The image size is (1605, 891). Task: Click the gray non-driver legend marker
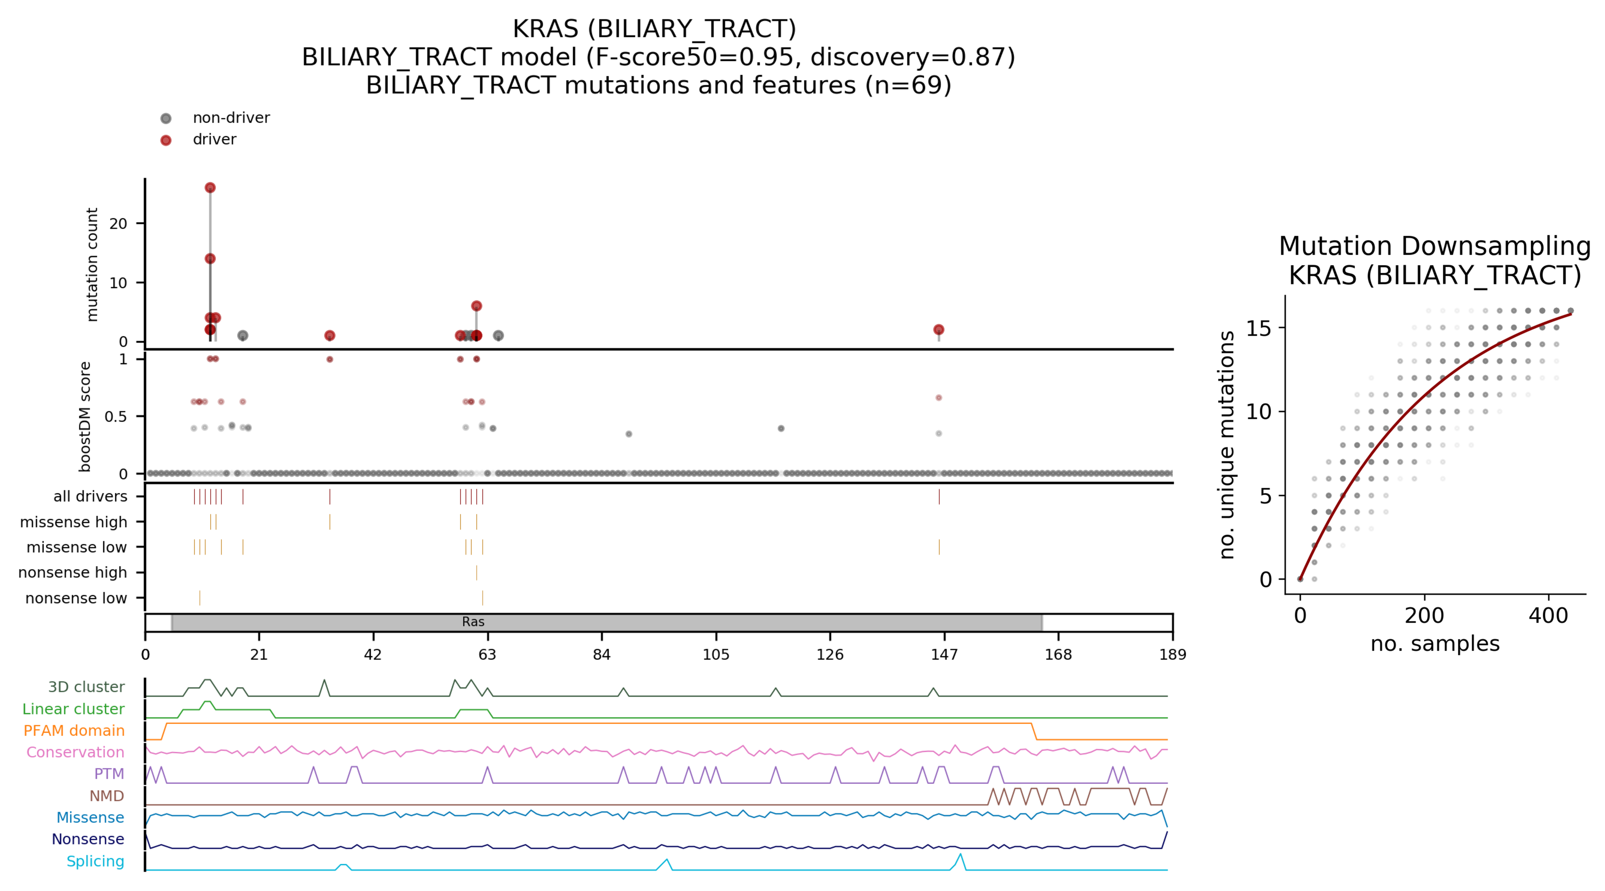tap(166, 119)
